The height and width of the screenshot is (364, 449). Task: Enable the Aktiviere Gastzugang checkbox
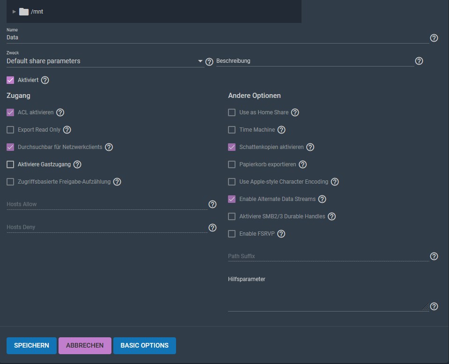point(10,164)
